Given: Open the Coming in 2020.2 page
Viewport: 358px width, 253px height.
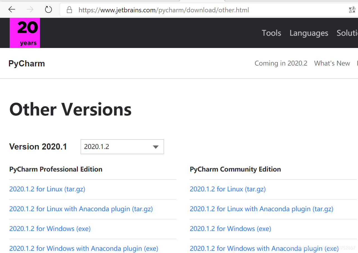Looking at the screenshot, I should [281, 63].
